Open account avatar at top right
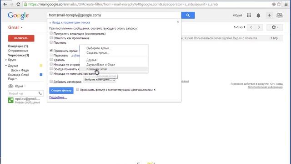291x164 pixels. [x=279, y=15]
